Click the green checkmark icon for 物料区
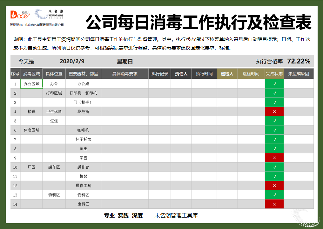This screenshot has width=323, height=229. [274, 195]
